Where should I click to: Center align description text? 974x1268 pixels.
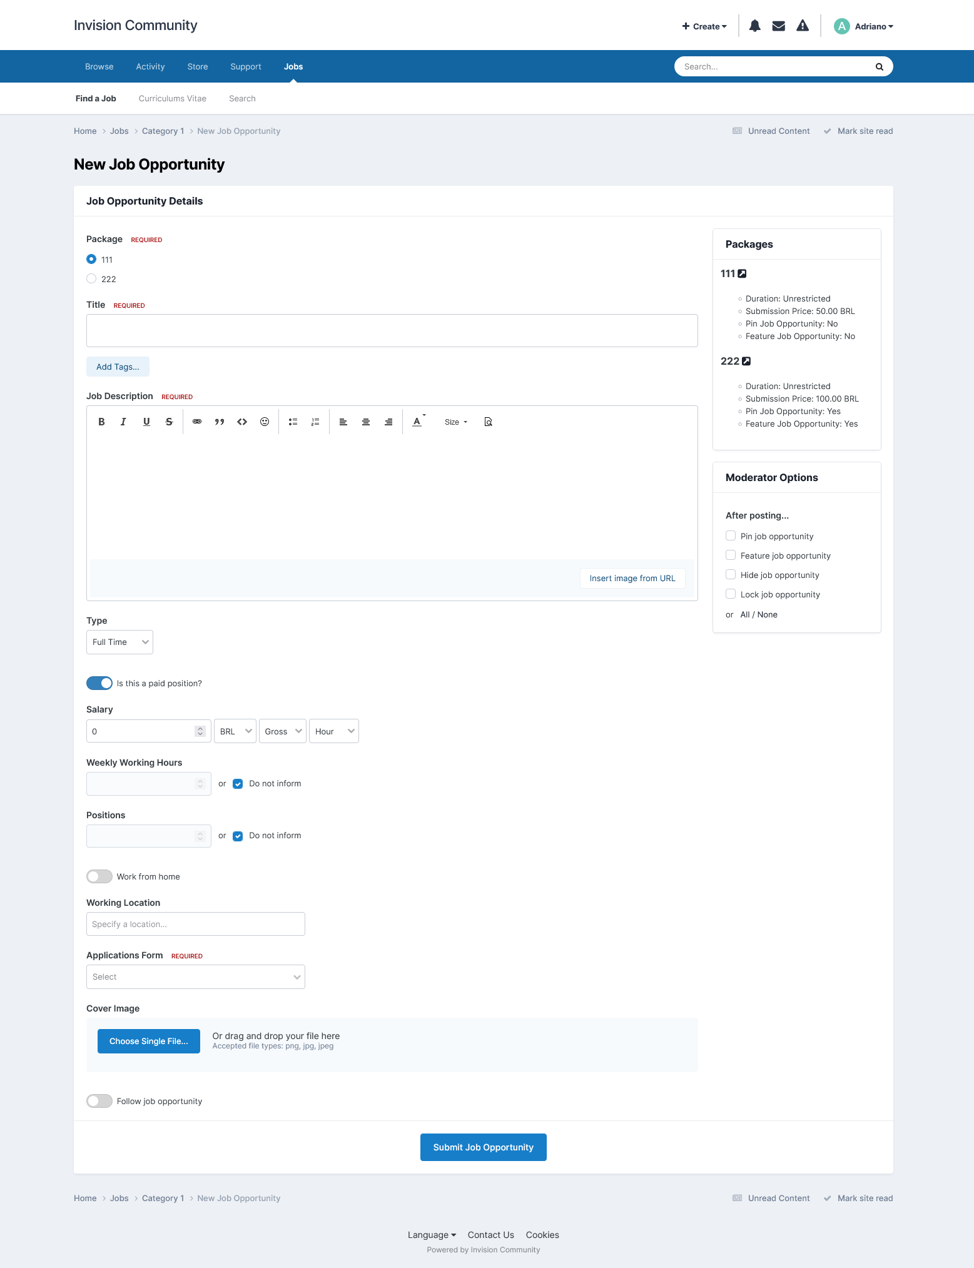(366, 422)
